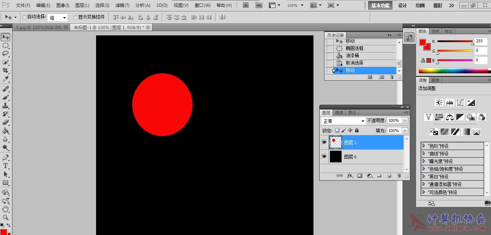Launch Bridge with the Br icon
Viewport: 491px width, 235px height.
point(246,5)
